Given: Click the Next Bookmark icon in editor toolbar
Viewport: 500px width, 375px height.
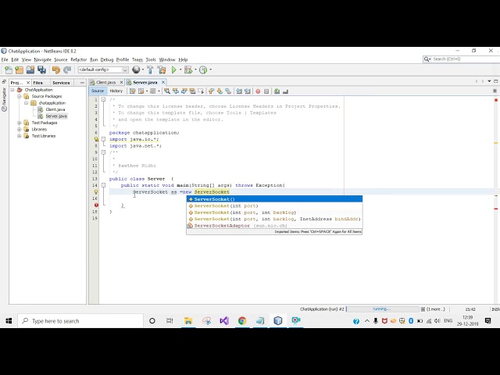Looking at the screenshot, I should click(x=220, y=91).
